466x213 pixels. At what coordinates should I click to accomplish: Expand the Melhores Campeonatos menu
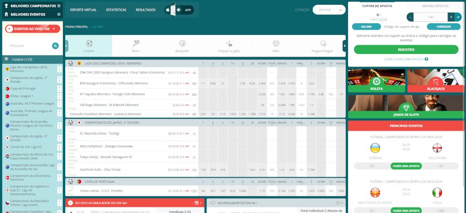click(x=59, y=6)
